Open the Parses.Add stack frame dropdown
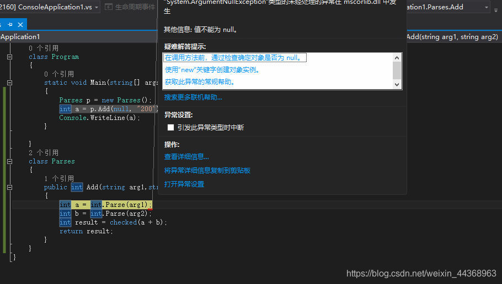 tap(487, 7)
